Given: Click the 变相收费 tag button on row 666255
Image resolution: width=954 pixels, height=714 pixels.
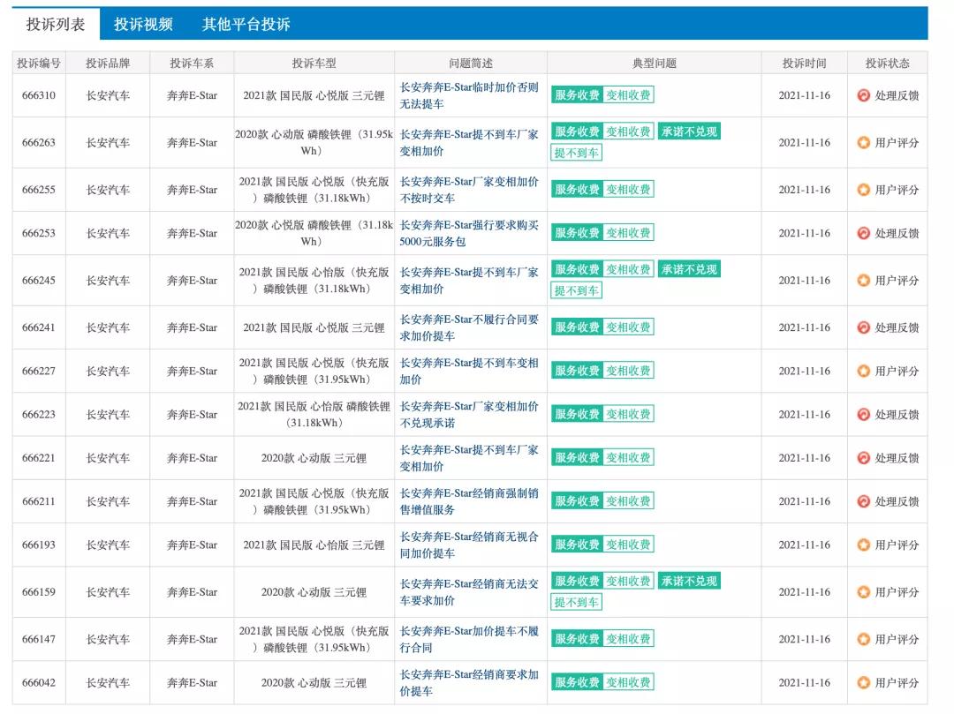Looking at the screenshot, I should [631, 189].
